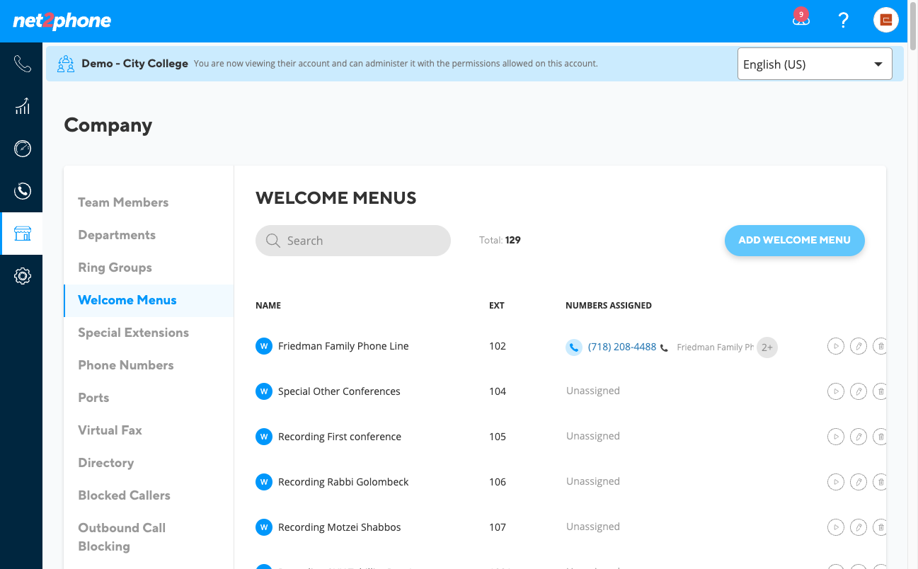
Task: Play the Recording First conference menu
Action: point(836,437)
